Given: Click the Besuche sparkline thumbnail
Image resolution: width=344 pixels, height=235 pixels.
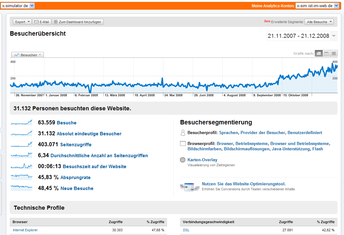Looking at the screenshot, I should pyautogui.click(x=22, y=122).
